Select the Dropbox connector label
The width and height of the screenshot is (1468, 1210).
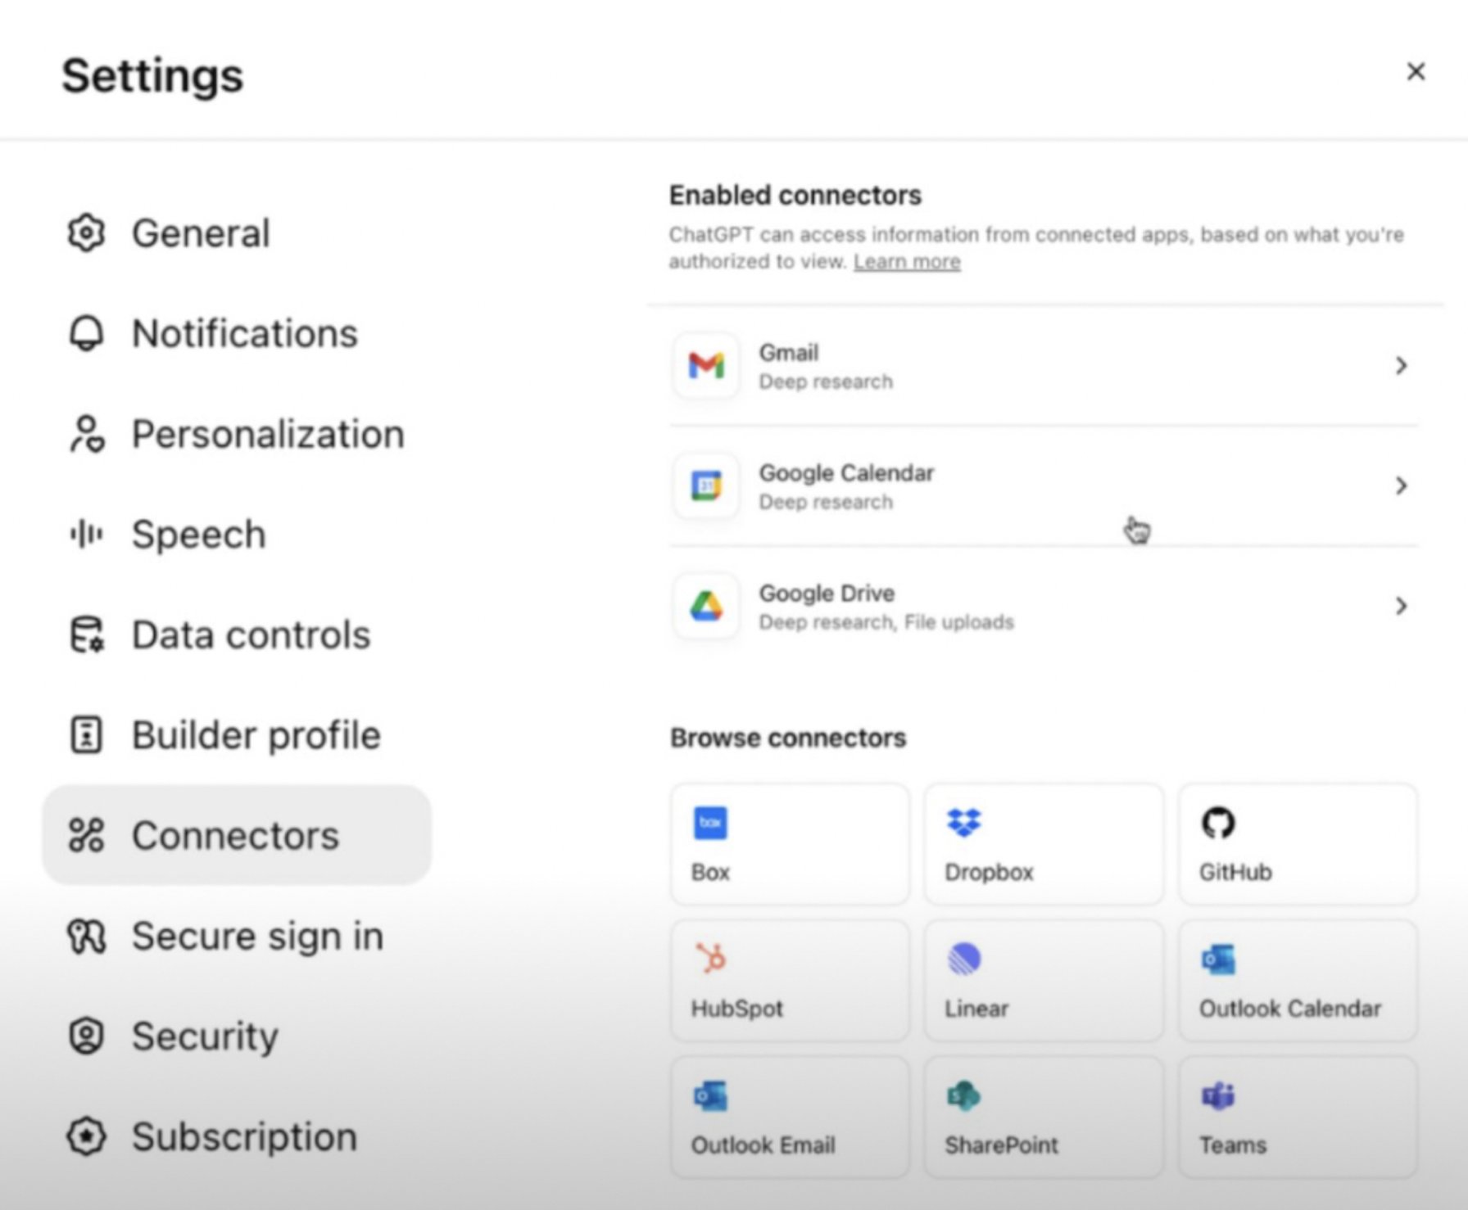[989, 873]
